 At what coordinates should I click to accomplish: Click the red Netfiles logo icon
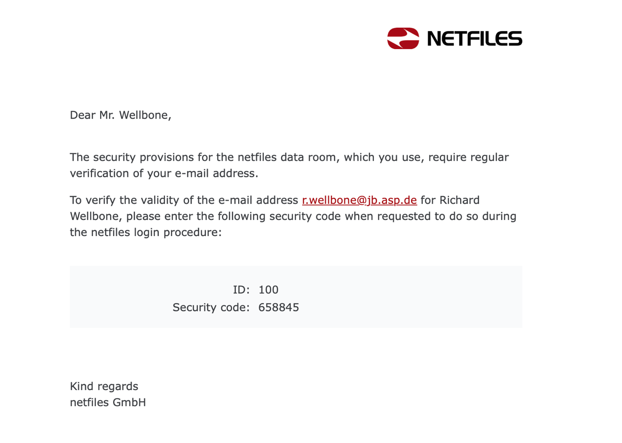pos(403,38)
